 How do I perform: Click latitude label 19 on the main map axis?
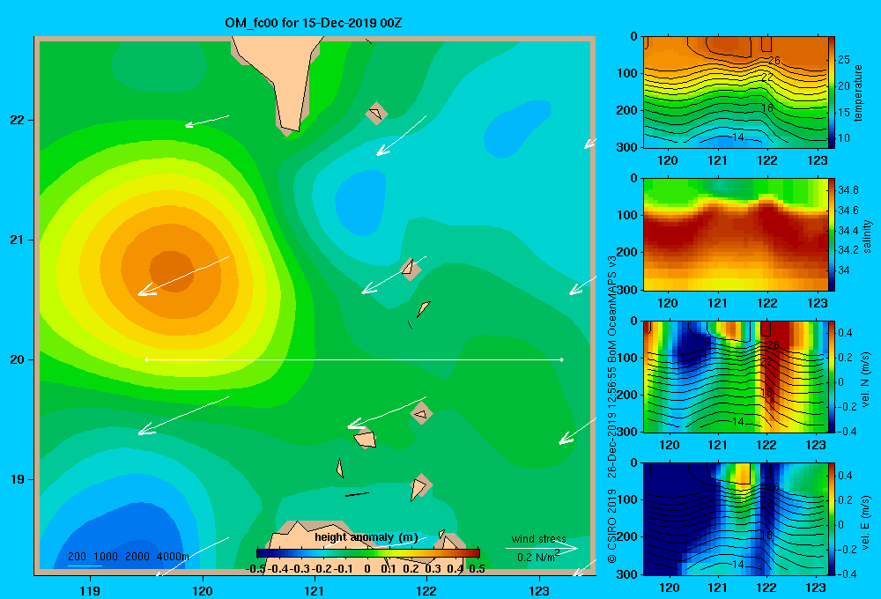(17, 479)
